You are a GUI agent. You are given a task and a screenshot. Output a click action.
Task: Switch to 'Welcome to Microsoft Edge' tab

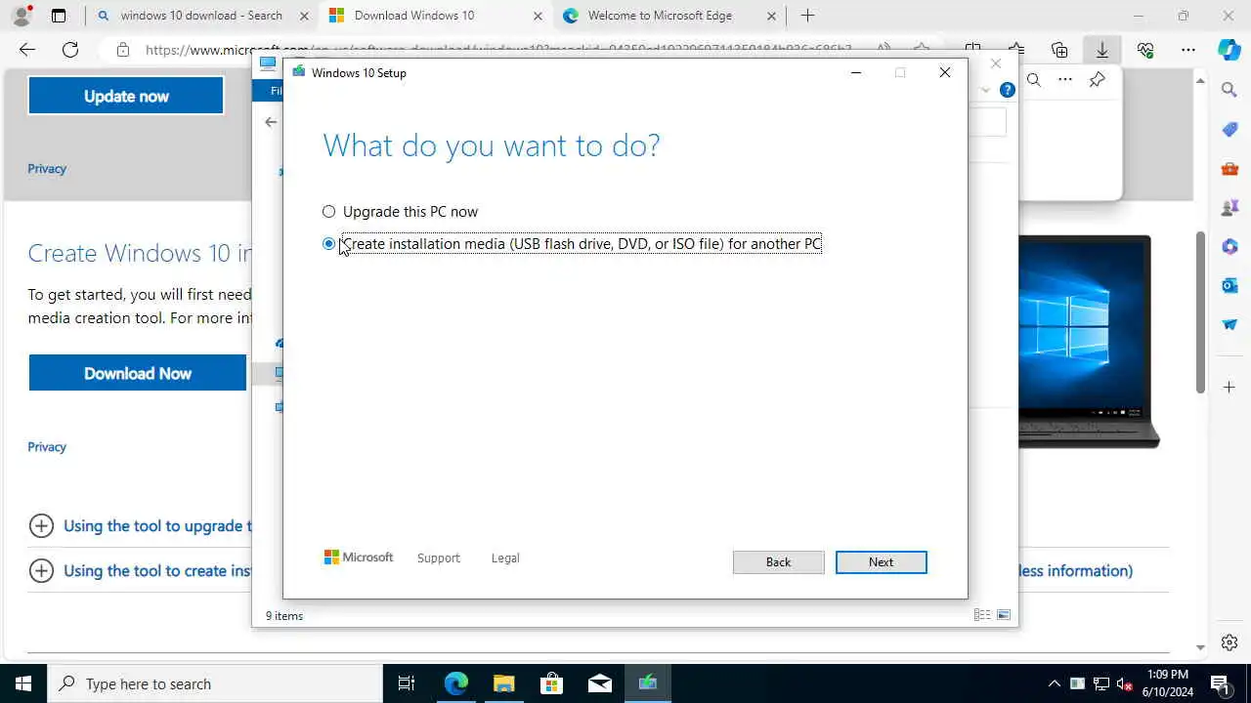660,16
